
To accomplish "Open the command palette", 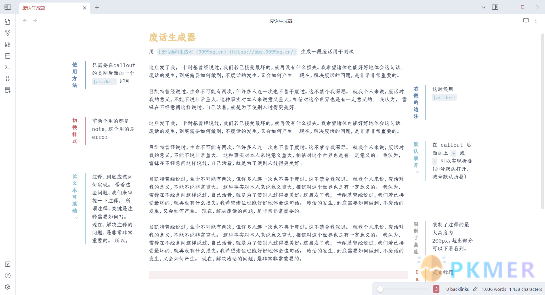I will [x=8, y=67].
